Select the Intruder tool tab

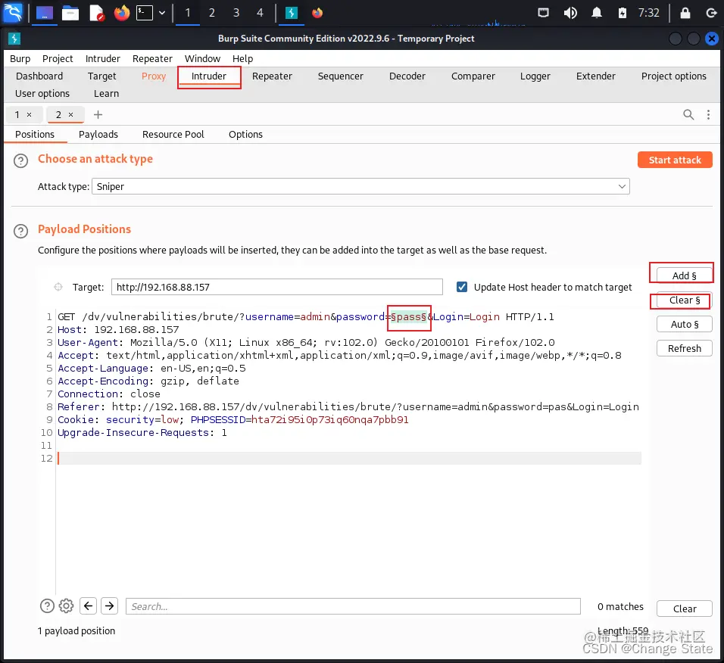click(209, 76)
